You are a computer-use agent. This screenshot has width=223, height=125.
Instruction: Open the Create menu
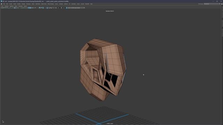[x=11, y=4]
